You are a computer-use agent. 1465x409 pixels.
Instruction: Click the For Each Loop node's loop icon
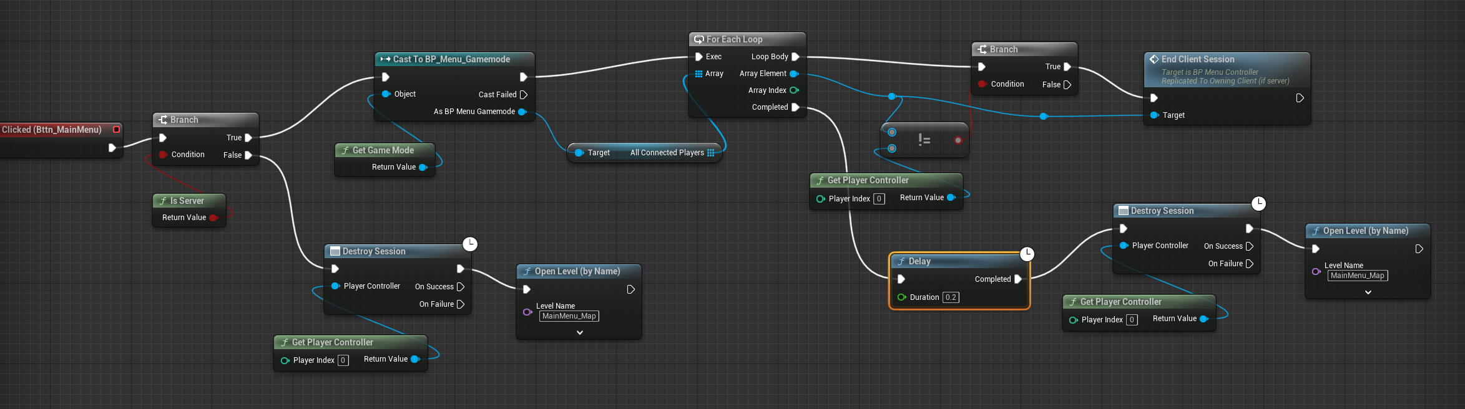(698, 39)
